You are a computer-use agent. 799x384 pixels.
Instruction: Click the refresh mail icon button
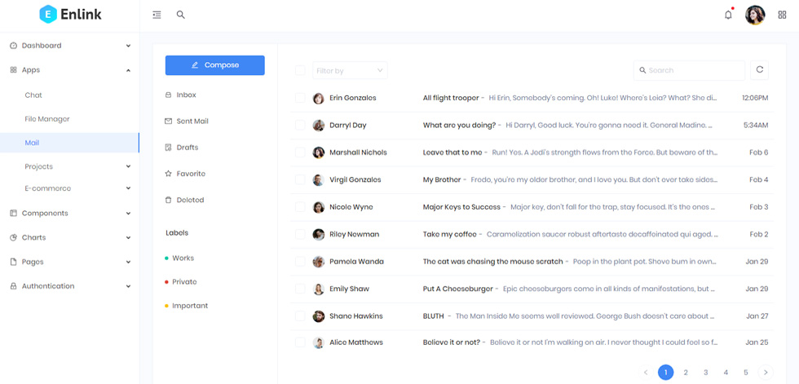[x=759, y=70]
